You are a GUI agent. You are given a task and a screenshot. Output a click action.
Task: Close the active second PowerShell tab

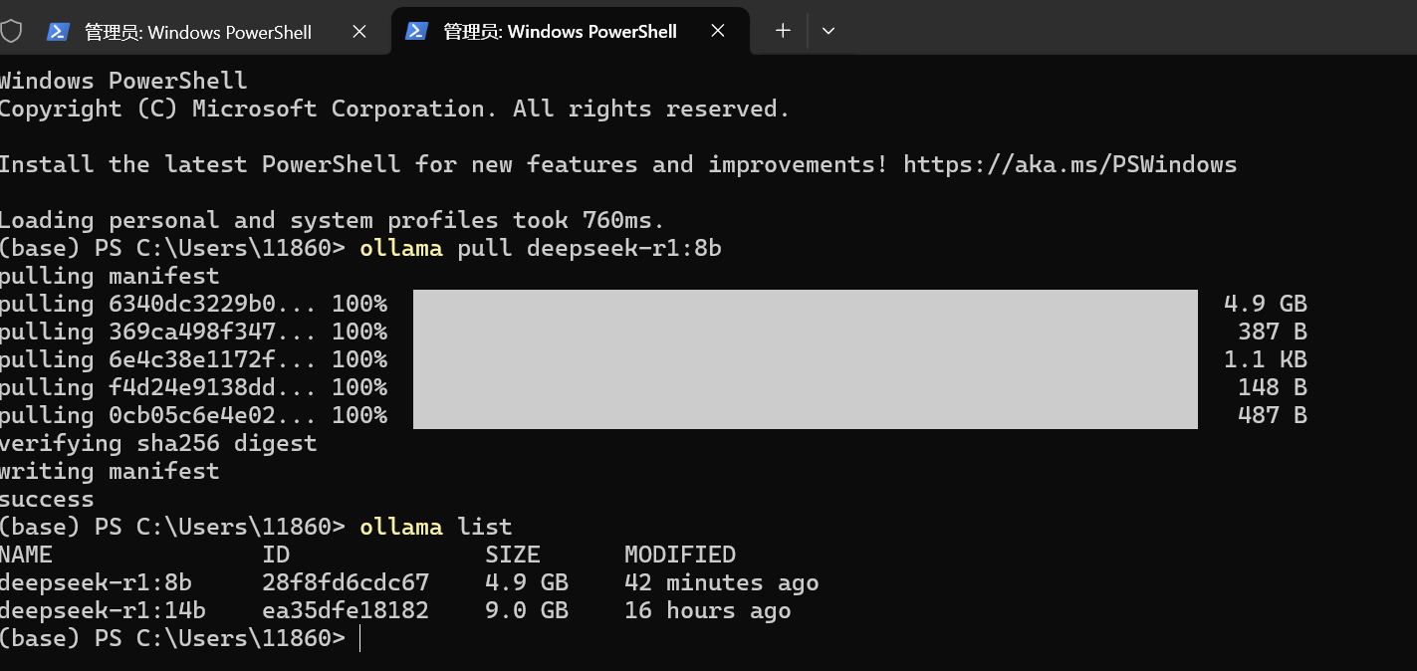coord(717,31)
